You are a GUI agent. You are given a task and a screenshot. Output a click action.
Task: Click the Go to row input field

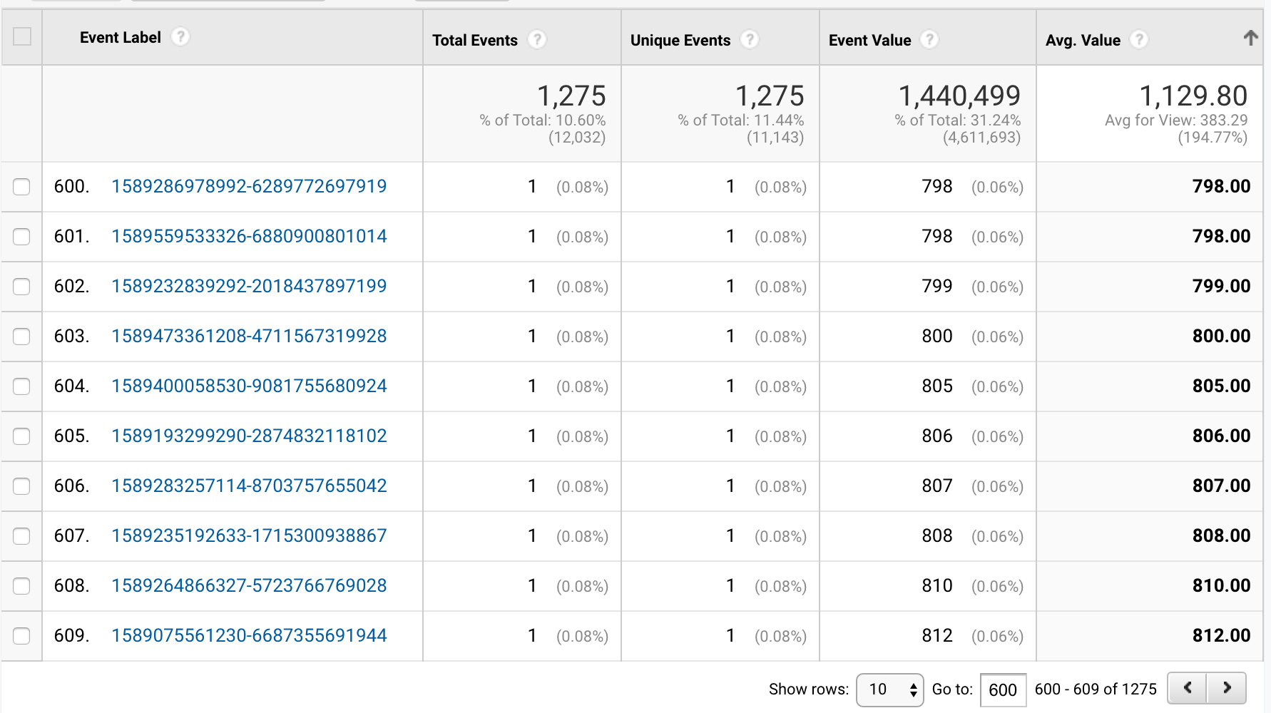[1003, 689]
